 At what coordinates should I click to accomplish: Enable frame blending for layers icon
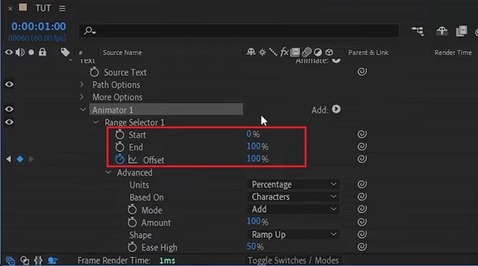[x=461, y=31]
